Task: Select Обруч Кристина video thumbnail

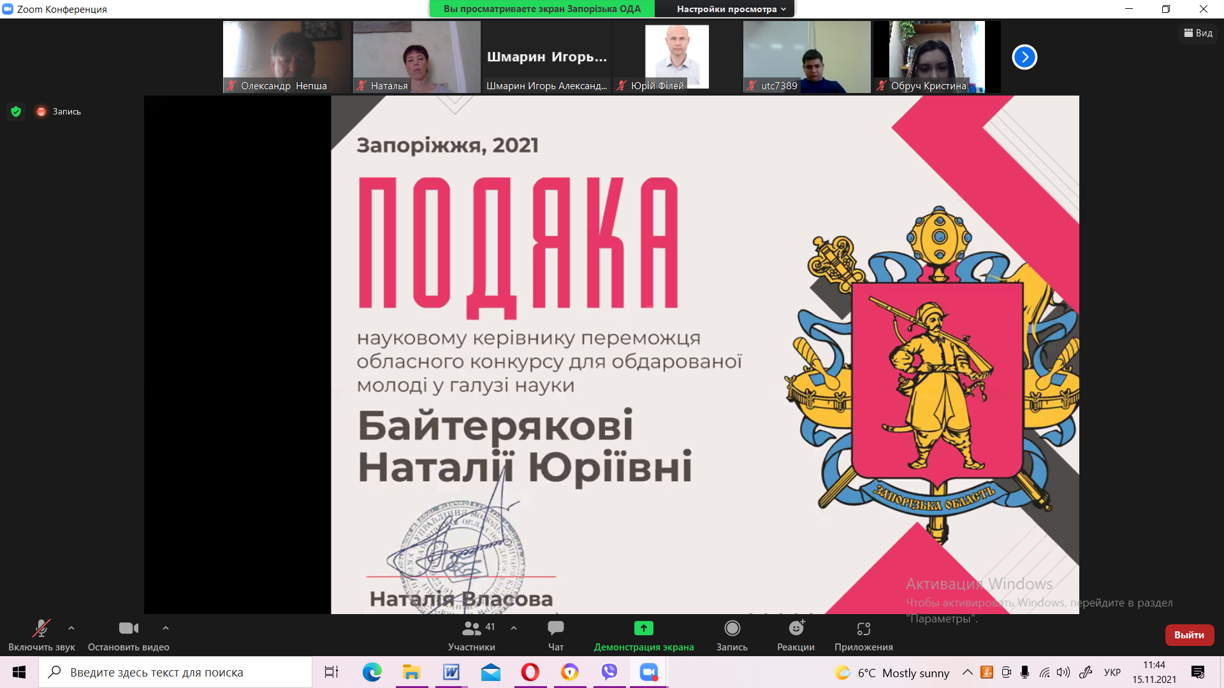Action: [x=936, y=57]
